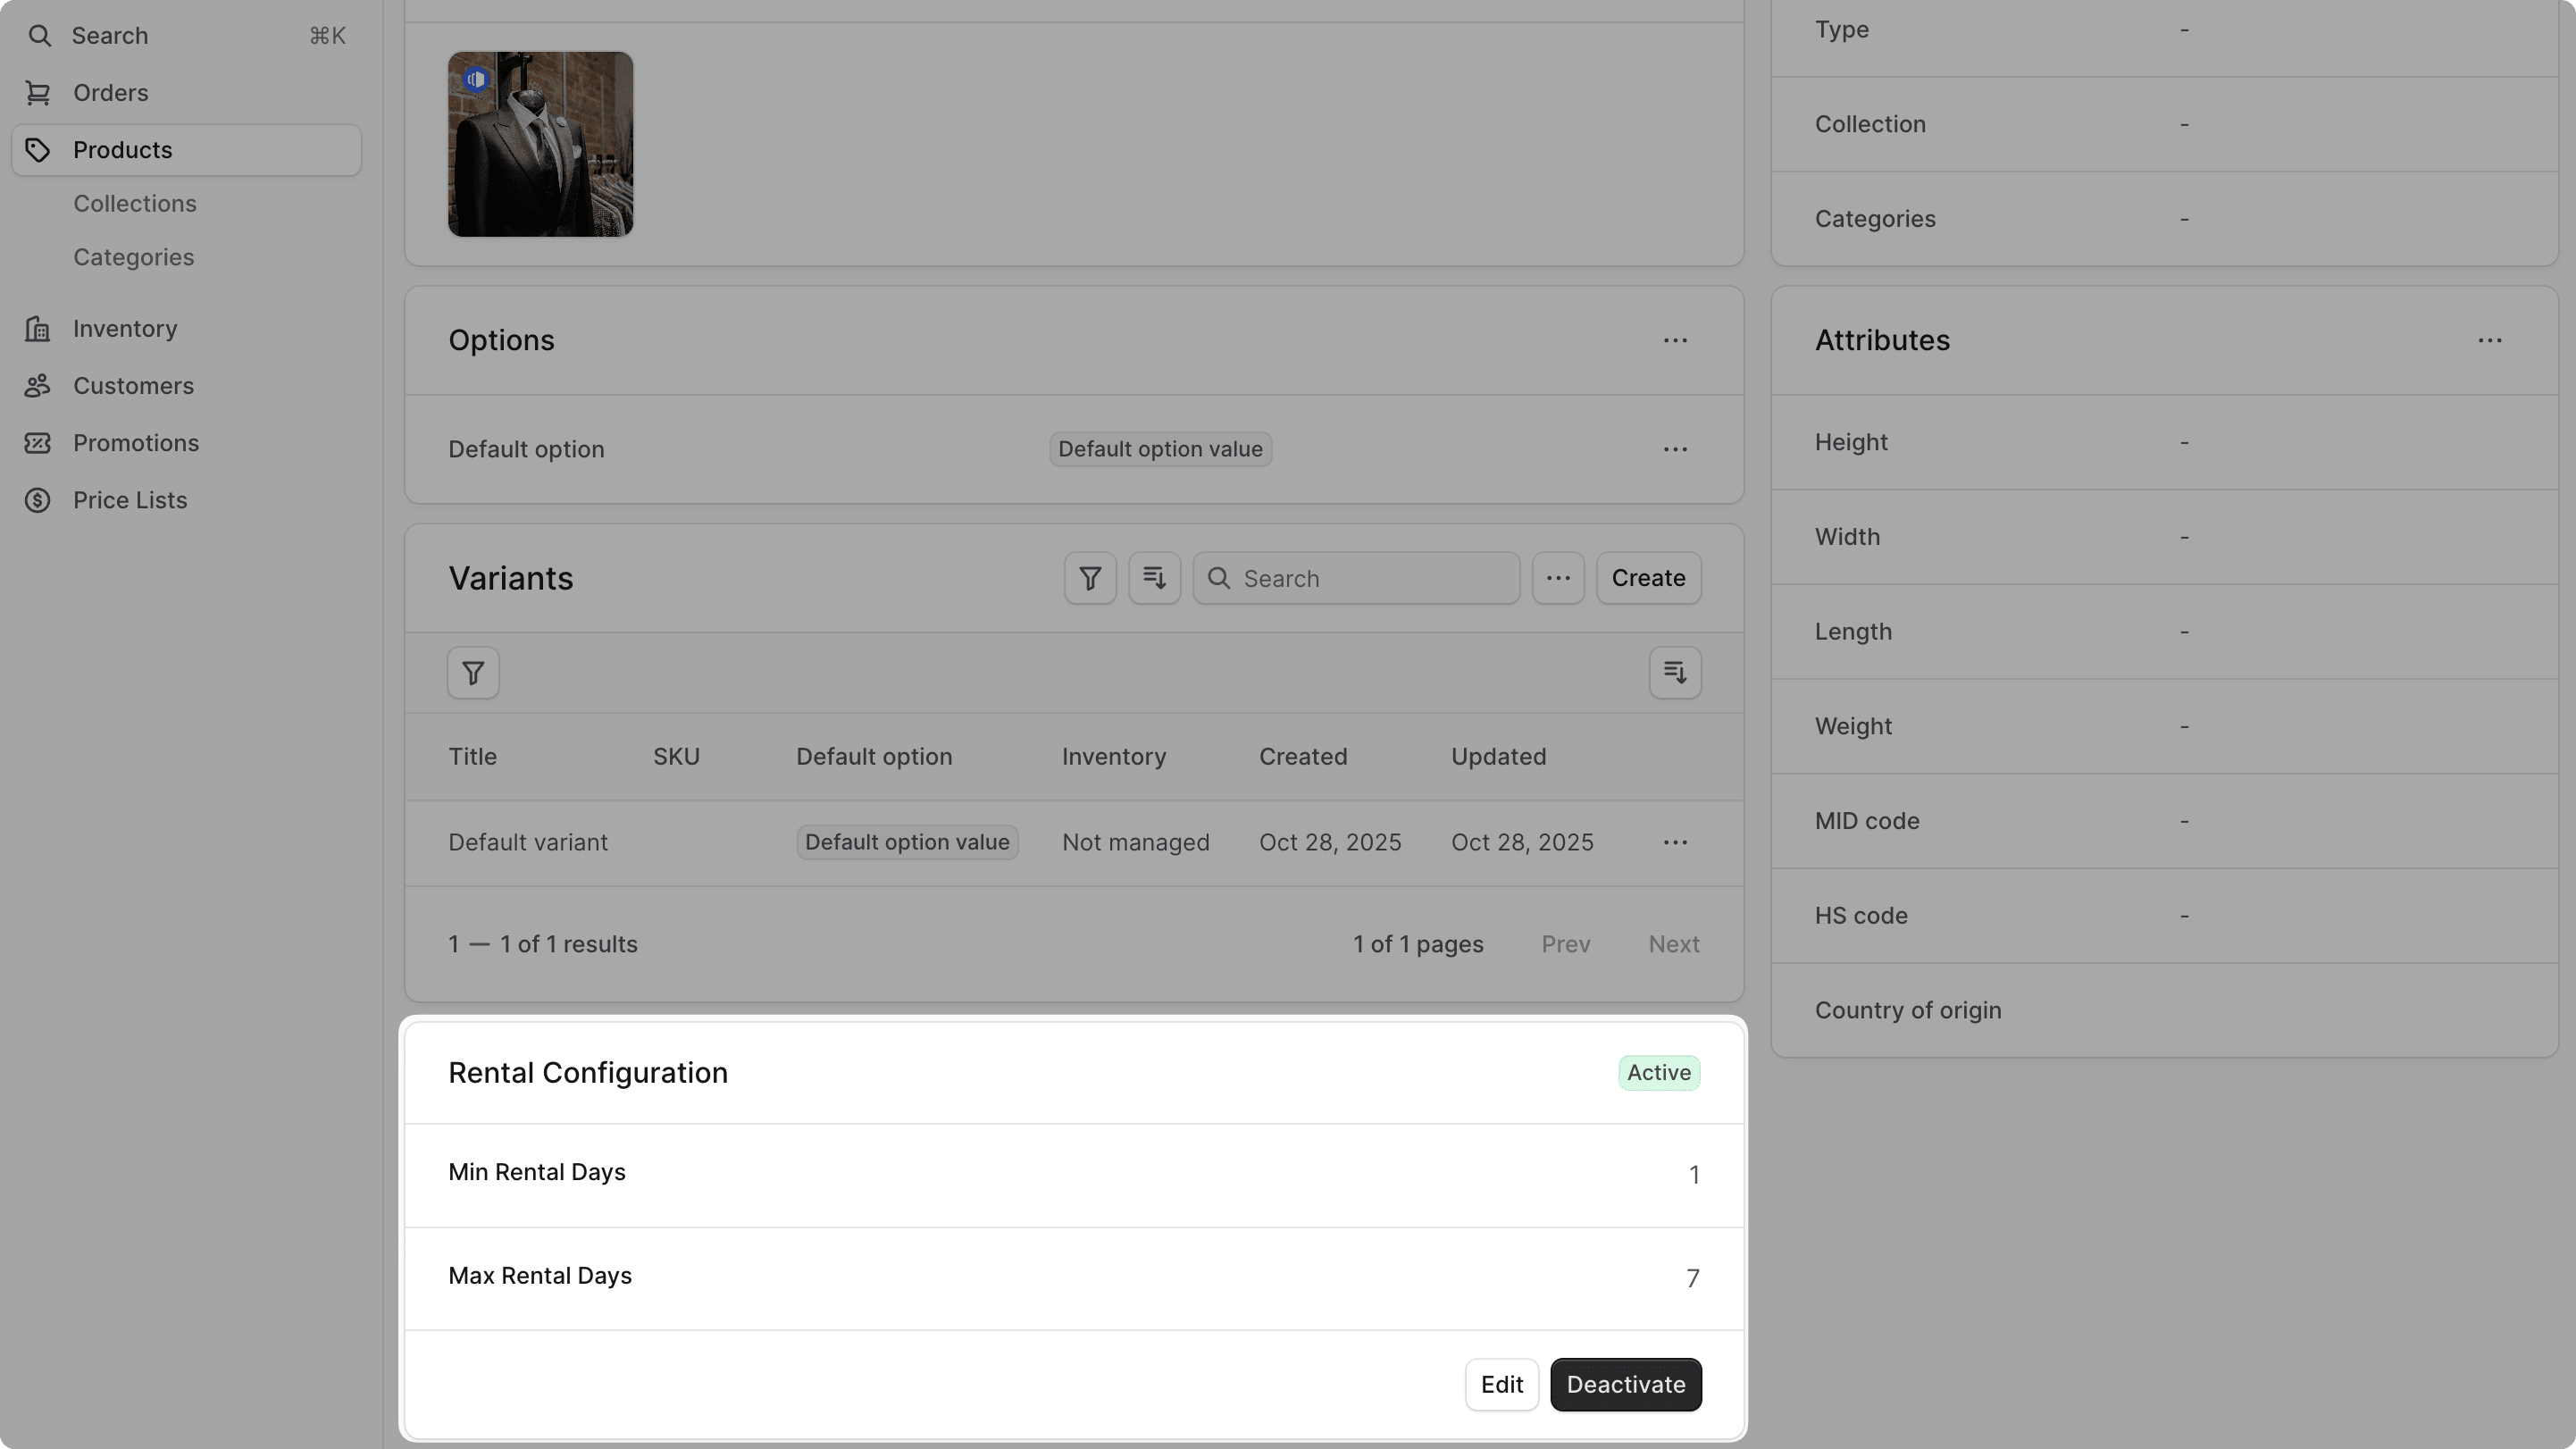Viewport: 2576px width, 1449px height.
Task: Open the Default variant row actions menu
Action: click(x=1676, y=842)
